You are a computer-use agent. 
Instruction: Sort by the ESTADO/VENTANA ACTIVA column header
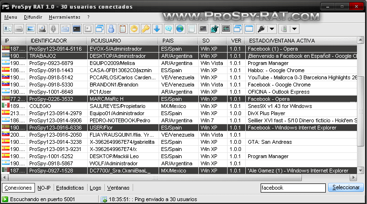click(301, 41)
